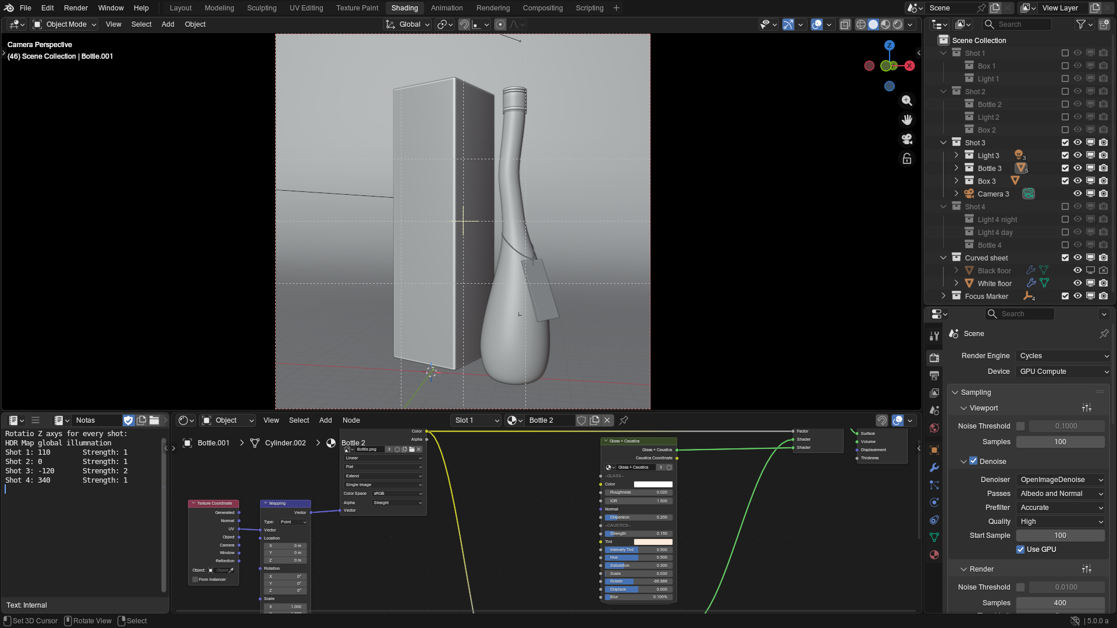Enable the Shot 1 collection checkbox
This screenshot has width=1117, height=628.
click(x=1065, y=53)
